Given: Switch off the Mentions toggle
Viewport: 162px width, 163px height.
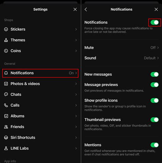Looking at the screenshot, I should [154, 145].
